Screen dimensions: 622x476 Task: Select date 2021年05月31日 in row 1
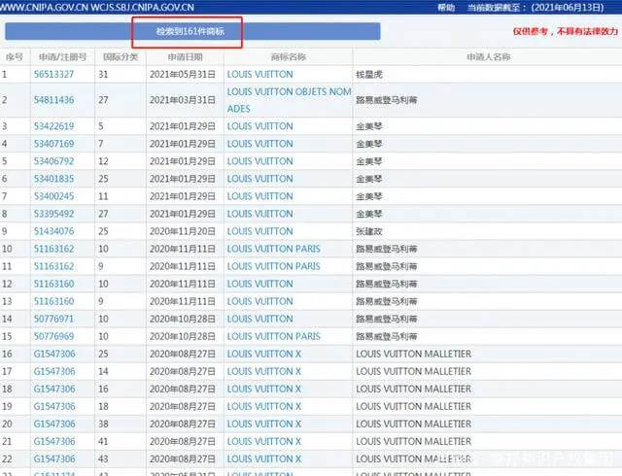click(183, 74)
